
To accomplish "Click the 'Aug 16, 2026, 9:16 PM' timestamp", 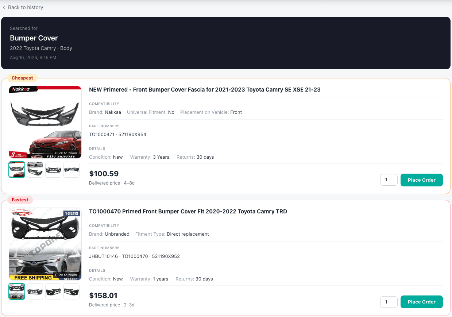I will point(33,58).
